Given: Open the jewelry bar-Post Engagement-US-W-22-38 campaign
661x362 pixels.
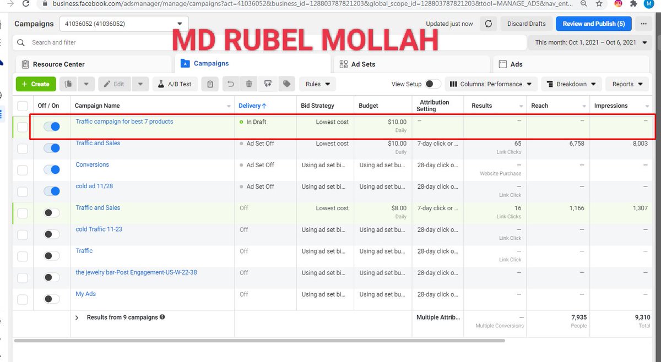Looking at the screenshot, I should (x=136, y=272).
